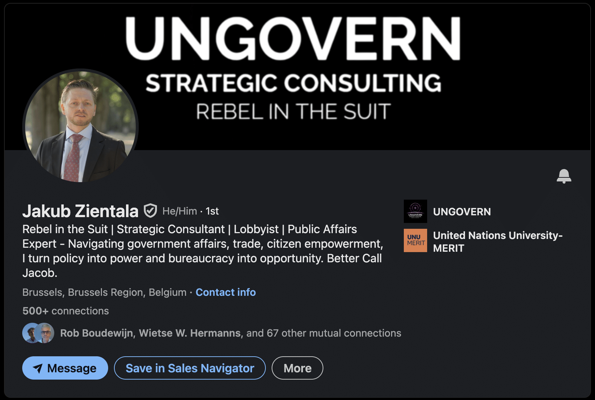Expand the More options menu
Screen dimensions: 595x400
[297, 368]
